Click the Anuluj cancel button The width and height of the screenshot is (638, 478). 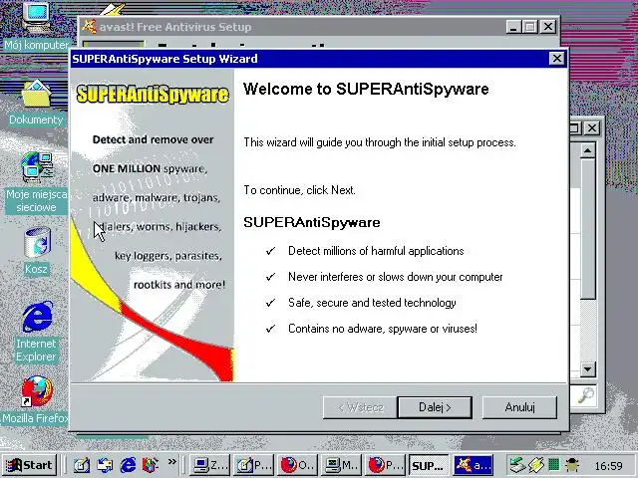point(519,407)
